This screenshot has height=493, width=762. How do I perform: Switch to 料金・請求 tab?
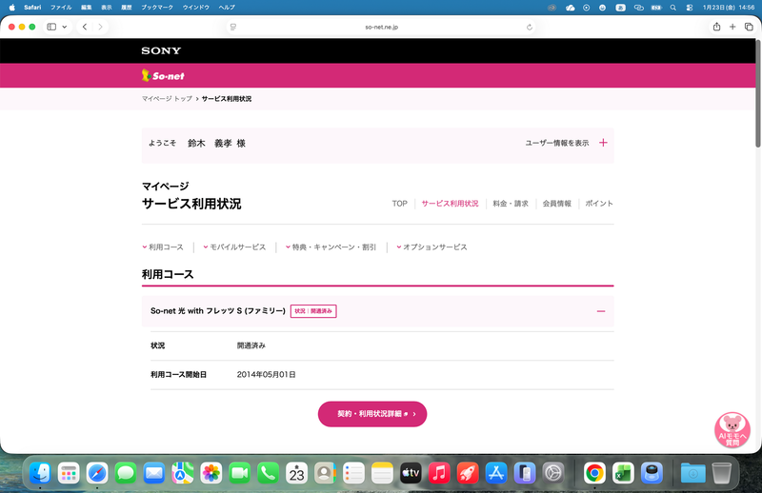[511, 204]
